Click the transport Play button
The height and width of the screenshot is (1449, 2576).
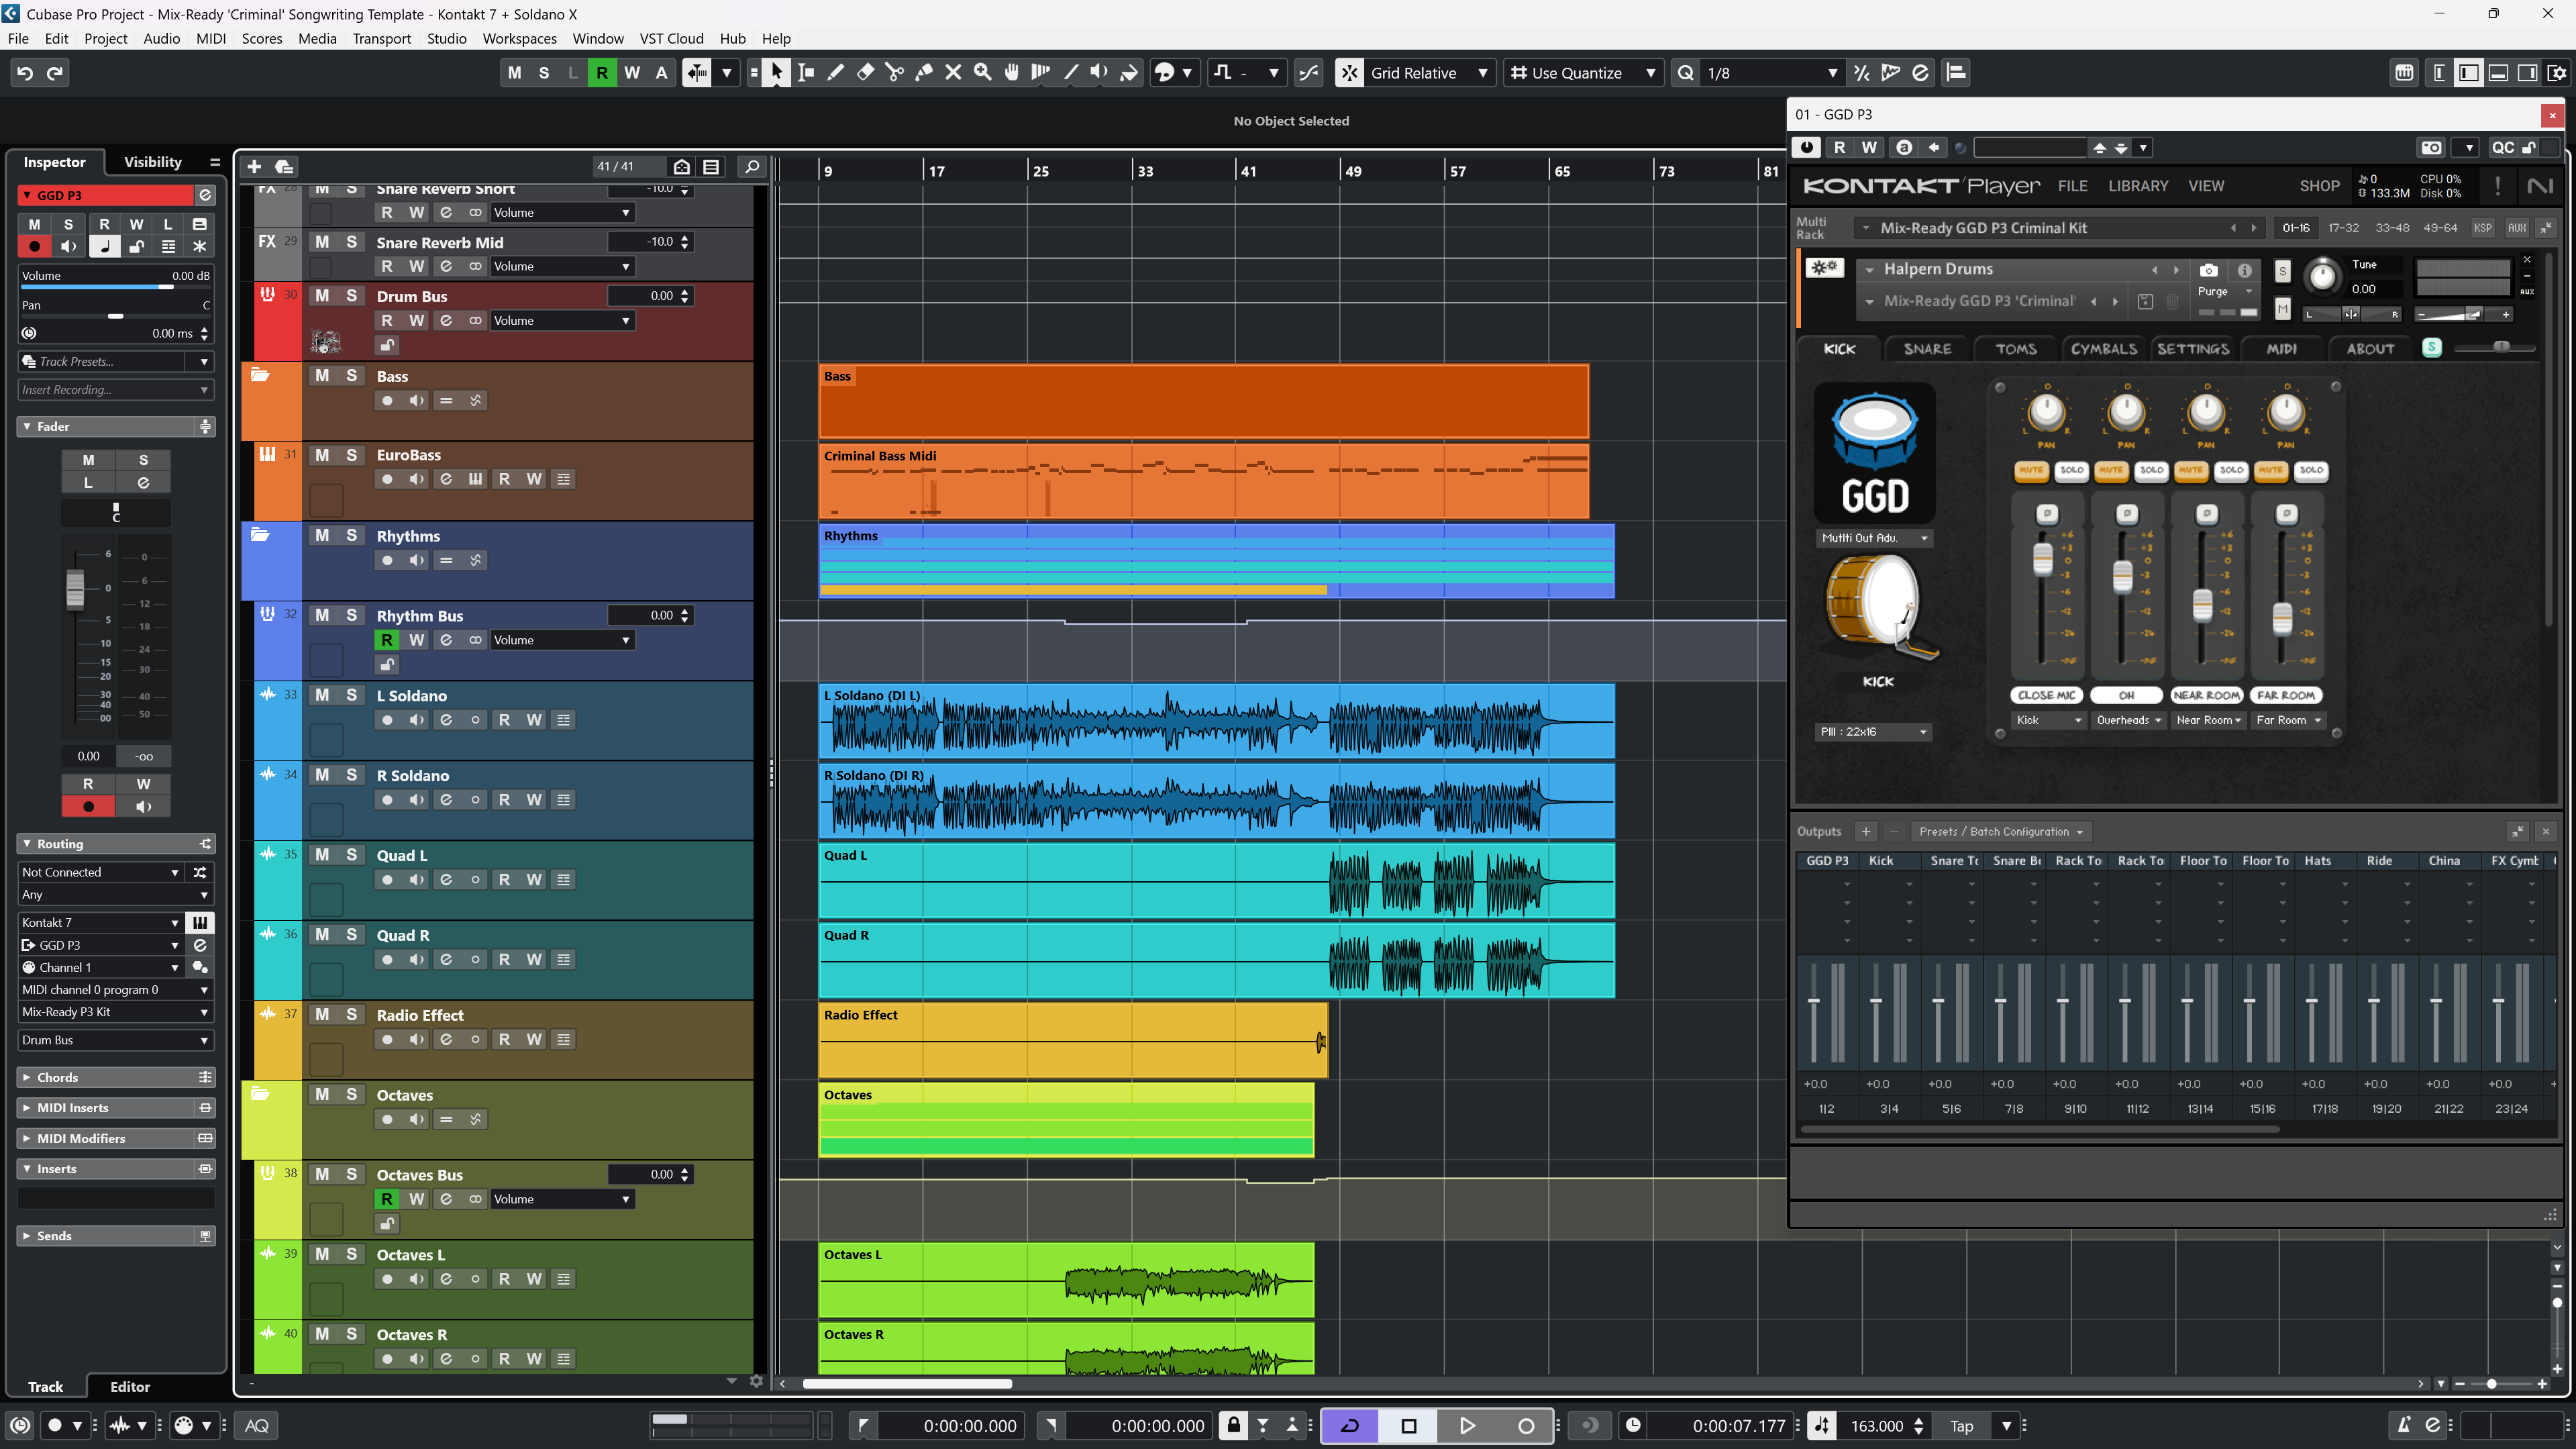[x=1467, y=1425]
